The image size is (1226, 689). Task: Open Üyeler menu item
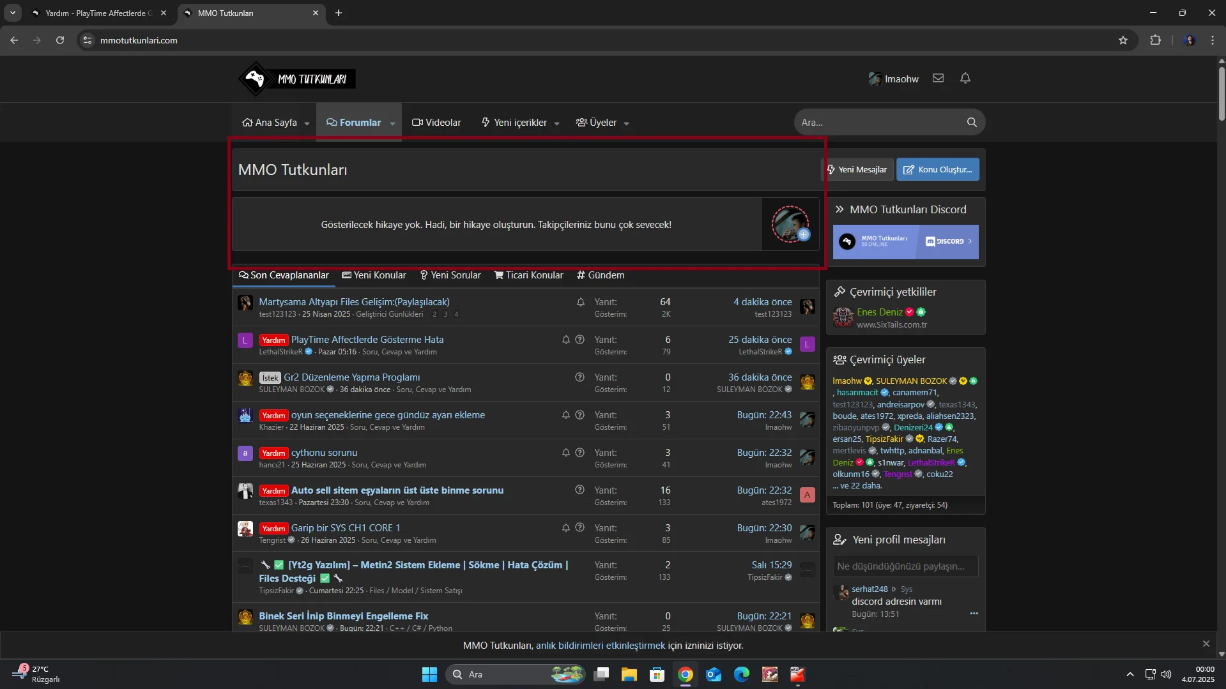pos(597,123)
